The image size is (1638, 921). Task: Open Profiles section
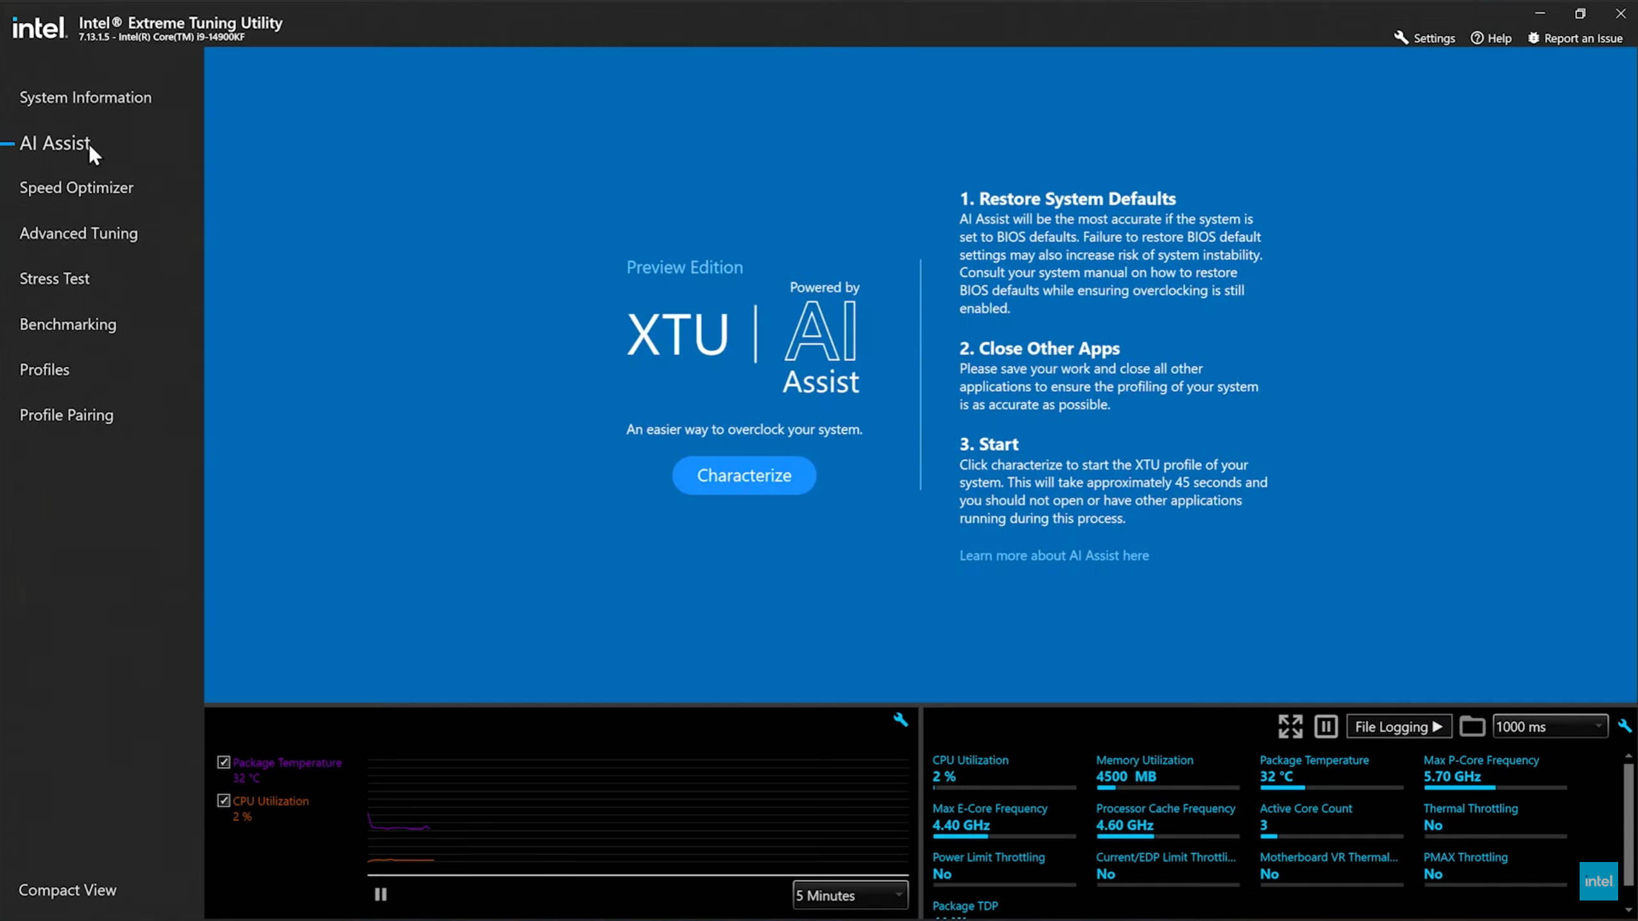coord(44,370)
